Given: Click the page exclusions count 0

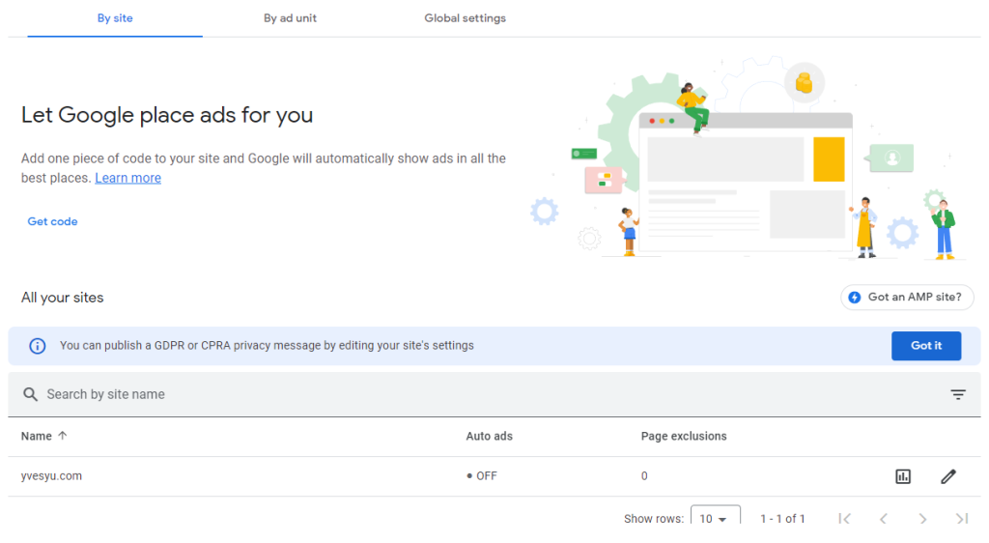Looking at the screenshot, I should pos(644,476).
